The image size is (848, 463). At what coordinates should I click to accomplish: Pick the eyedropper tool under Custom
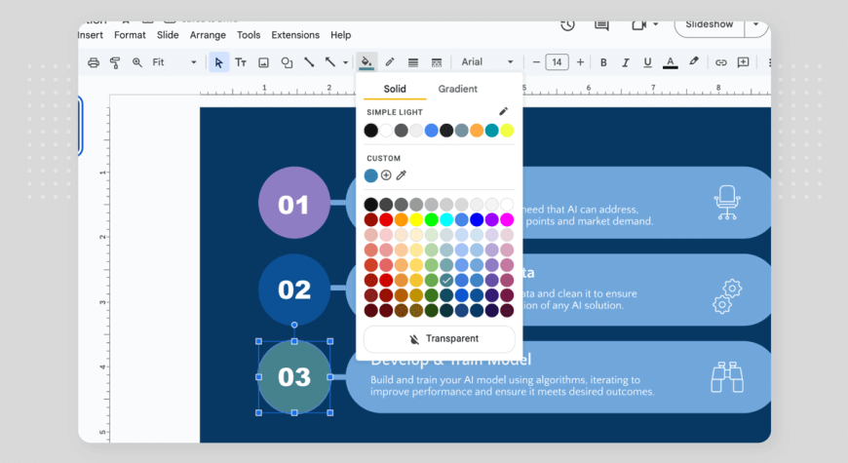pyautogui.click(x=402, y=175)
